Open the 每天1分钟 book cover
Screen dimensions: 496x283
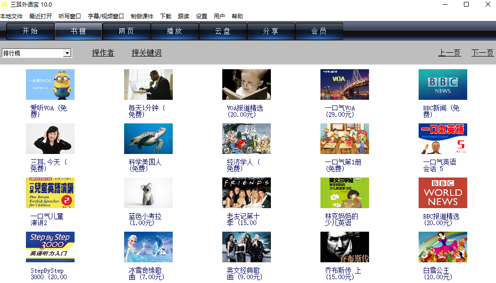[x=148, y=85]
